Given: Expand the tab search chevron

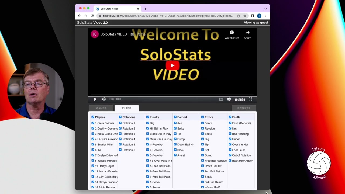Looking at the screenshot, I should click(x=265, y=9).
